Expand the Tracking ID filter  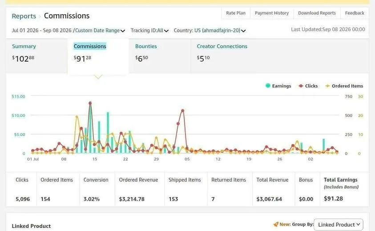[149, 31]
